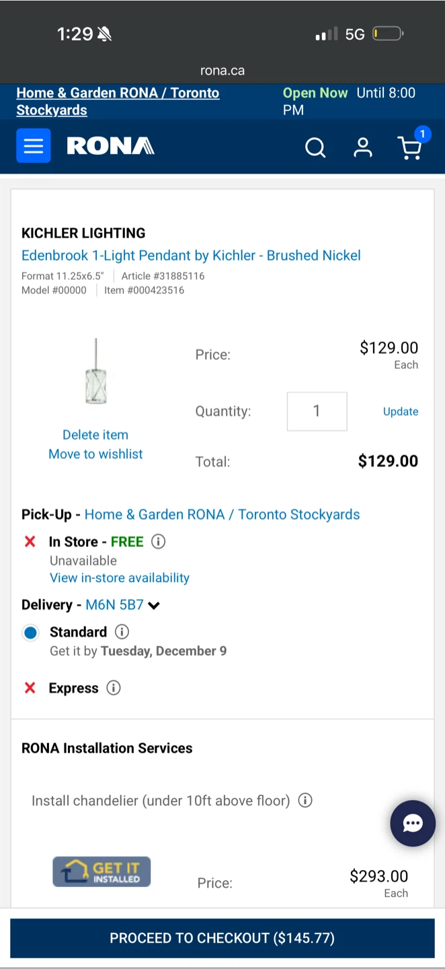Screen dimensions: 445x969
Task: Expand the M6N 5B7 postal code dropdown
Action: click(154, 605)
